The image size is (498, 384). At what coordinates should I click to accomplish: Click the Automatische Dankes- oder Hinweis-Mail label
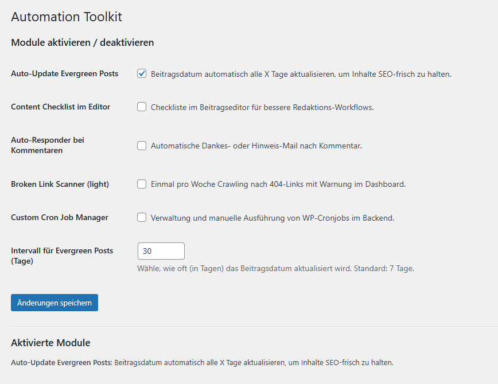[x=256, y=146]
